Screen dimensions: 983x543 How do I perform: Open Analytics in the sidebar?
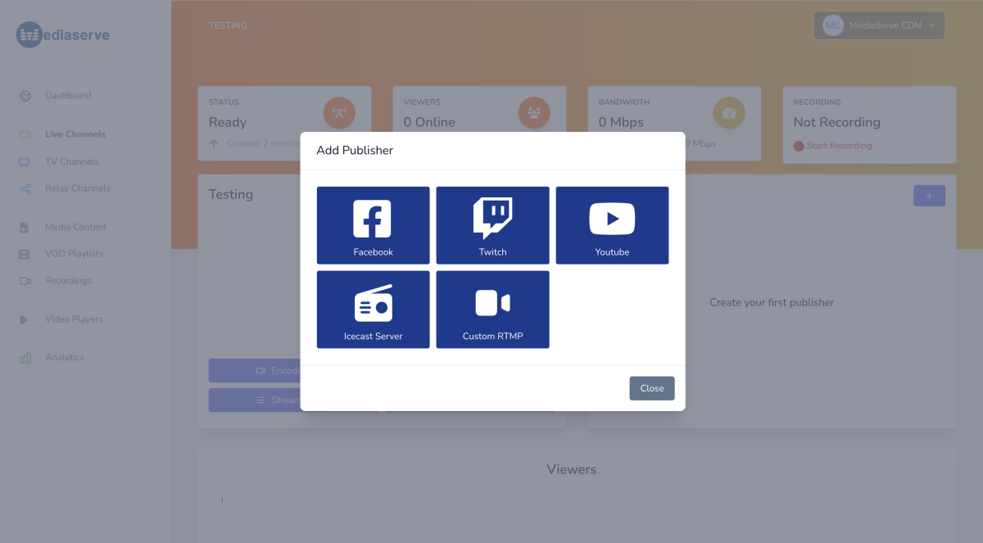pyautogui.click(x=65, y=357)
